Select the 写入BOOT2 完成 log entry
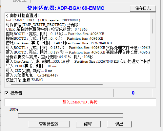The image size is (163, 131). point(78,52)
